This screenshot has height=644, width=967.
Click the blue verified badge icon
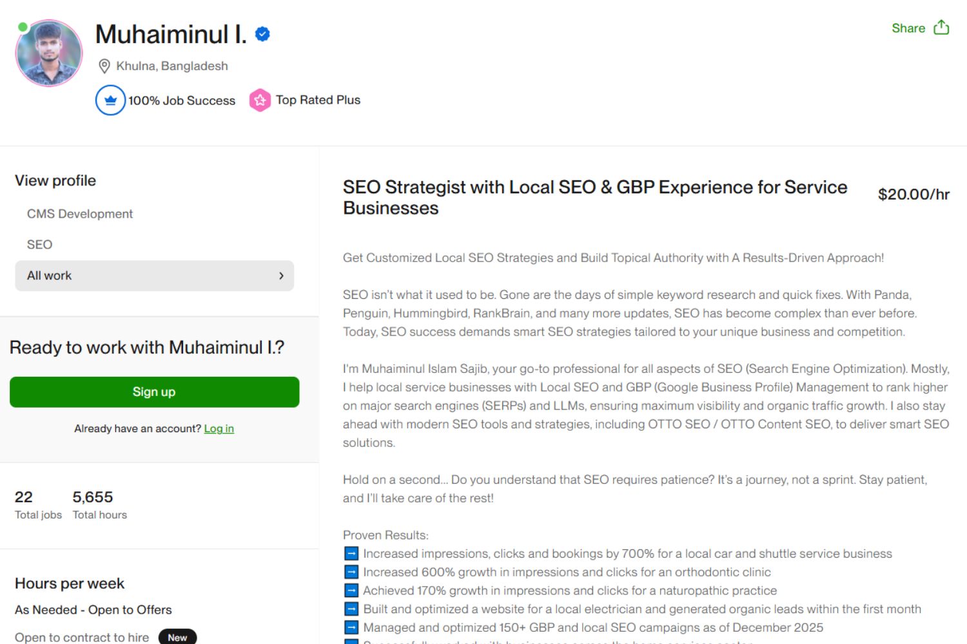click(262, 34)
